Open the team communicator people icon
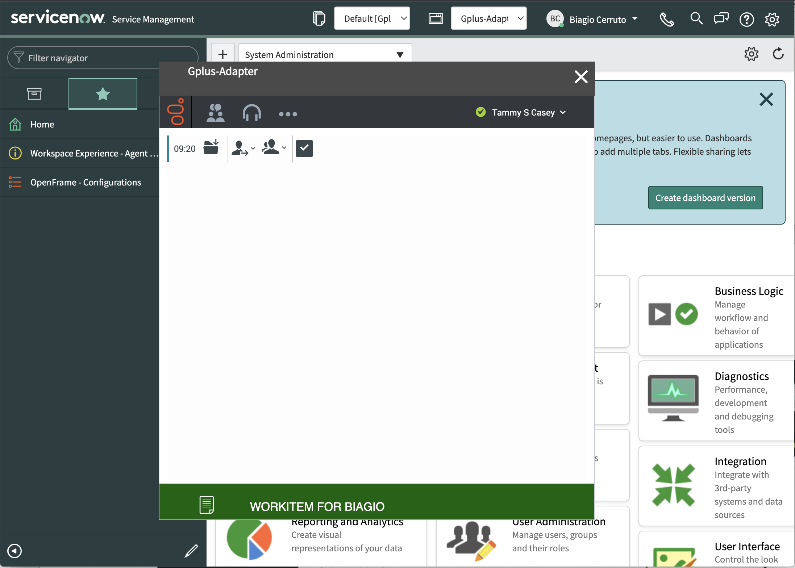 pyautogui.click(x=216, y=113)
